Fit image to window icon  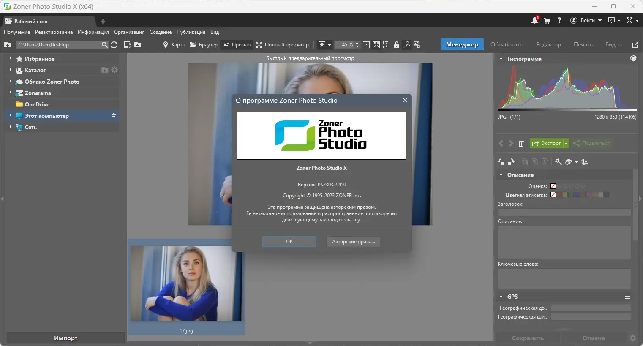[376, 45]
